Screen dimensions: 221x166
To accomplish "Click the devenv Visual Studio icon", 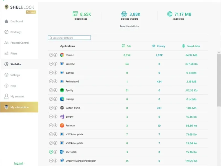I will (x=62, y=117).
